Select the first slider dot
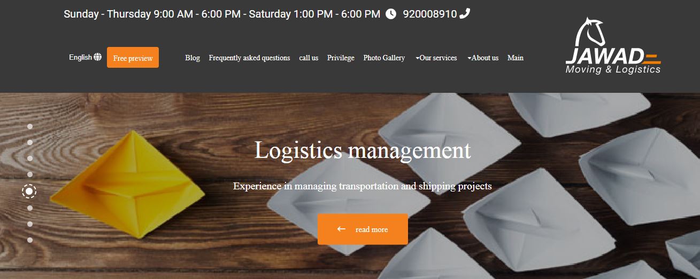Viewport: 700px width, 279px height. [x=30, y=126]
